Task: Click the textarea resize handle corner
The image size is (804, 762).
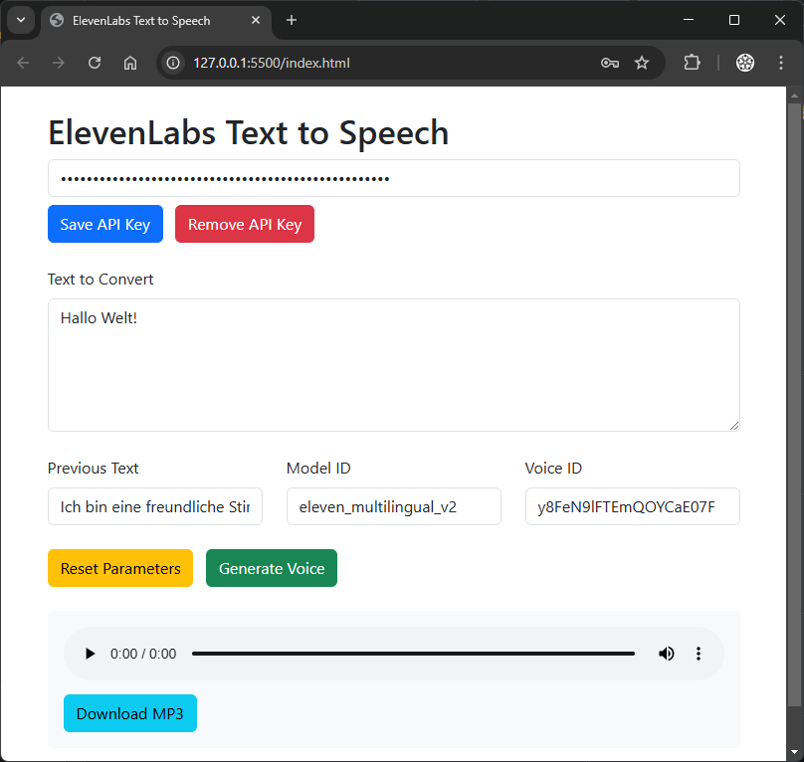Action: pyautogui.click(x=734, y=426)
